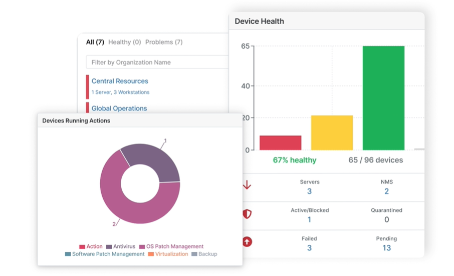Click the Failed count 3

[310, 247]
